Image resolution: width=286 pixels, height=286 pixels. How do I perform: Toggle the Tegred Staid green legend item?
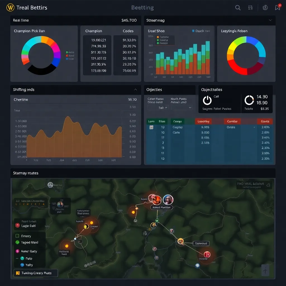pos(17,242)
